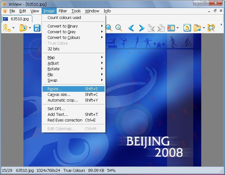Choose Resize... from the Image menu
This screenshot has height=175, width=225.
point(74,89)
